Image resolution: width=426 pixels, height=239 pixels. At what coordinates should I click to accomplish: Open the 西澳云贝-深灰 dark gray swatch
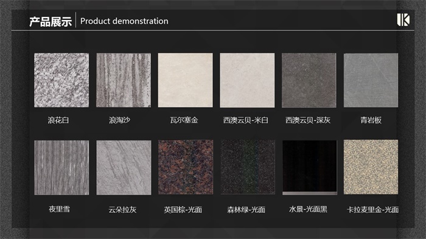309,80
